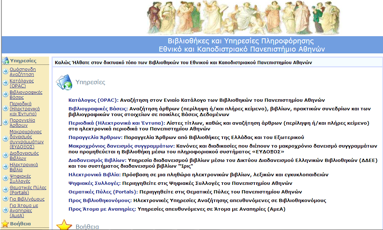Click the arrow icon beside sidebar Περιοδικά link
The height and width of the screenshot is (230, 383).
click(5, 109)
